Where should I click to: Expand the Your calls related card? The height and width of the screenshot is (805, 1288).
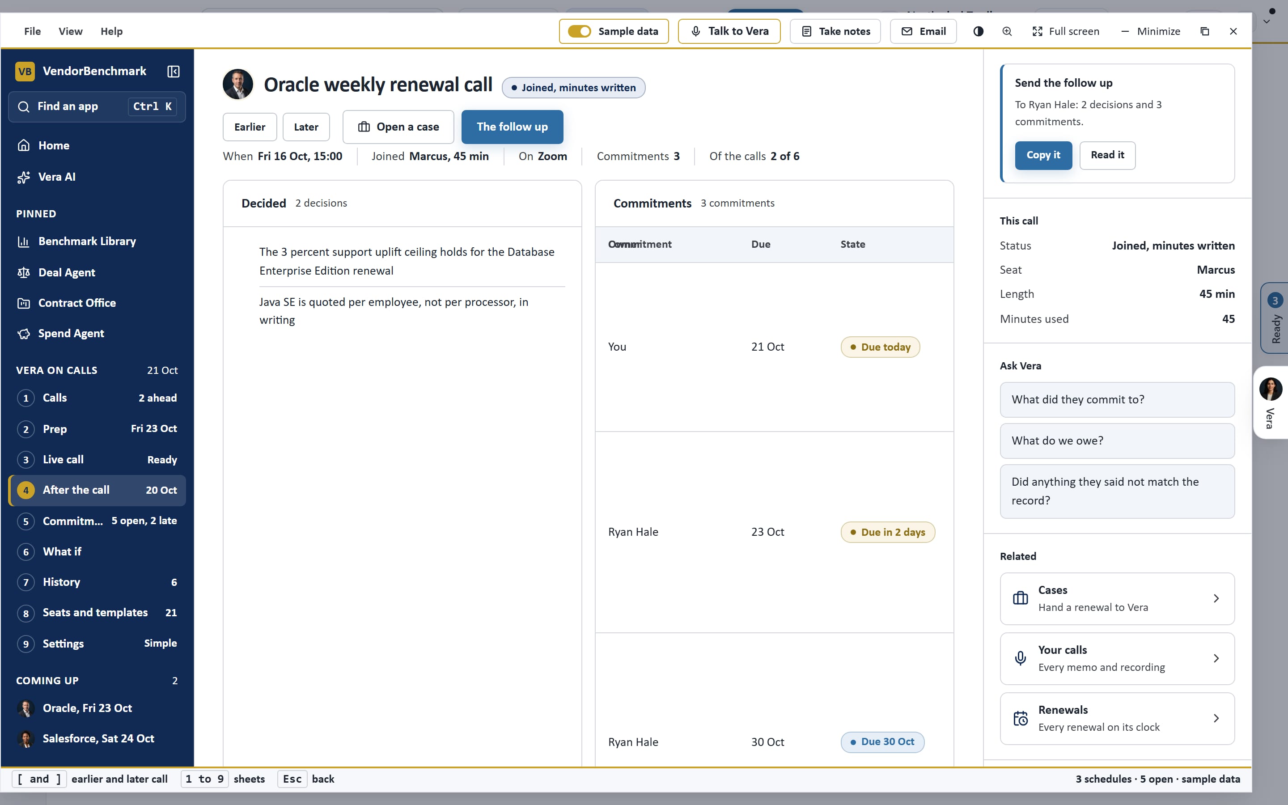coord(1117,659)
